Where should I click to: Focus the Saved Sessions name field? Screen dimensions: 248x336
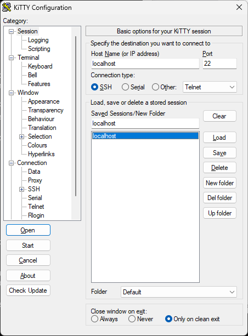click(x=145, y=123)
